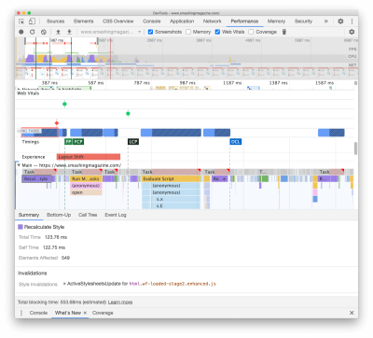Open the Console panel tab
Screen dimensions: 373x338
tap(151, 21)
